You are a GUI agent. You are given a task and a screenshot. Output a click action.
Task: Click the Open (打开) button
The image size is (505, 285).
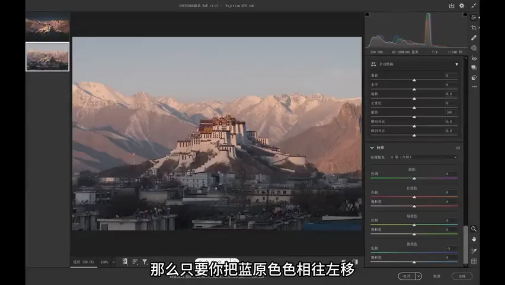coord(407,276)
